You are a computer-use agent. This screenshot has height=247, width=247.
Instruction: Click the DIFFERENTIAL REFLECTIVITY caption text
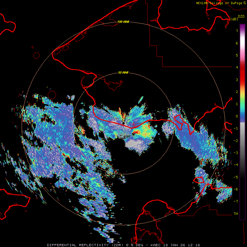pyautogui.click(x=78, y=245)
